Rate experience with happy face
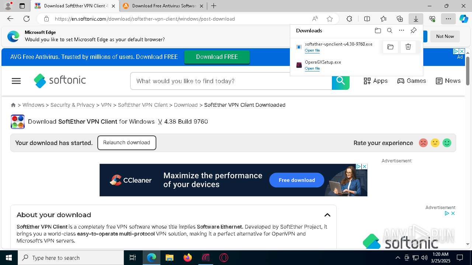This screenshot has height=265, width=472. [x=447, y=143]
